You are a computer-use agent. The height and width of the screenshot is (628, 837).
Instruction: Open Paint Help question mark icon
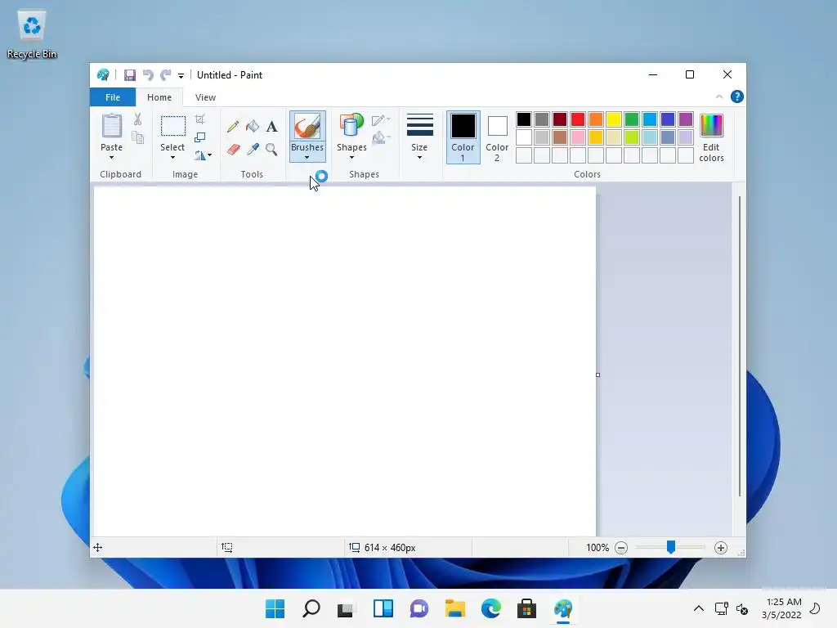click(x=737, y=96)
